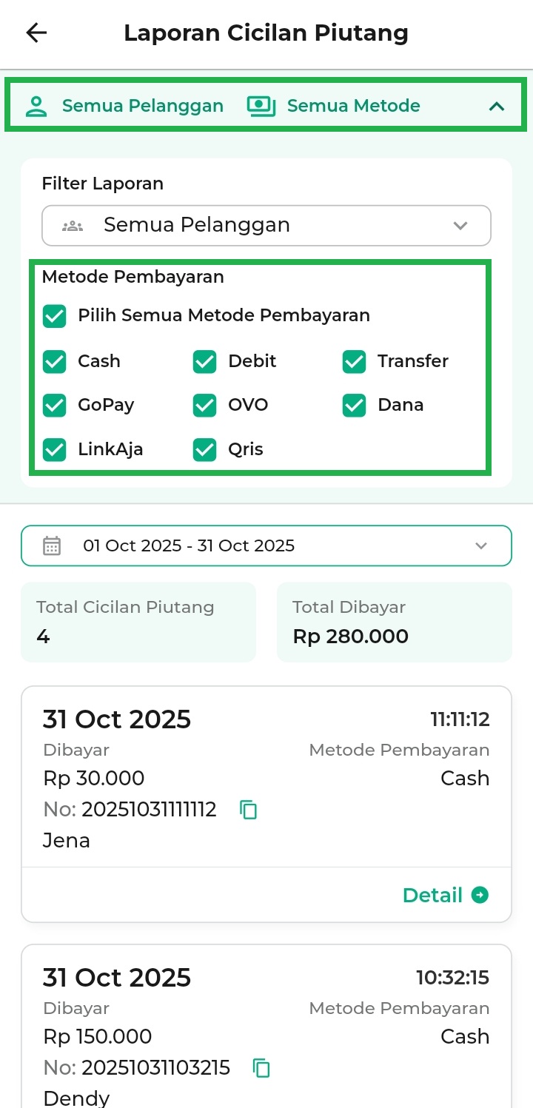The width and height of the screenshot is (533, 1108).
Task: Click the group icon in customer filter
Action: 73,226
